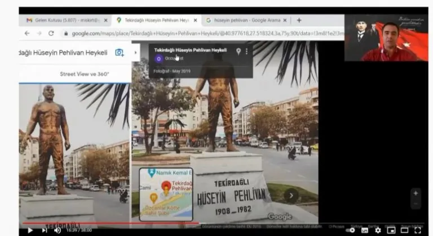Open video player settings gear
The height and width of the screenshot is (236, 433).
(x=378, y=230)
